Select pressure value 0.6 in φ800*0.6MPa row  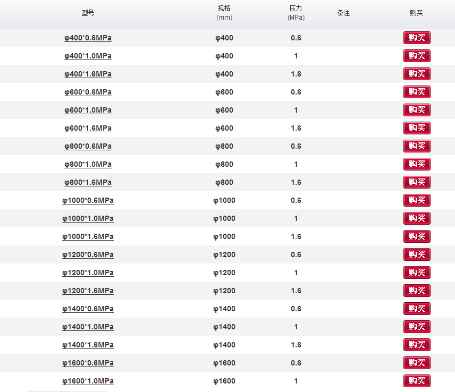pos(296,146)
